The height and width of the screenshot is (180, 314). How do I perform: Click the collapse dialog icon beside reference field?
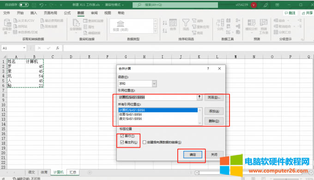199,97
